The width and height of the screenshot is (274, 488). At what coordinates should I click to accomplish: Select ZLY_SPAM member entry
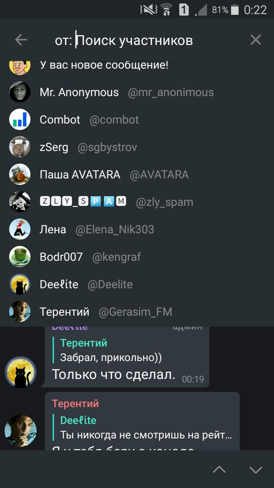(x=137, y=202)
